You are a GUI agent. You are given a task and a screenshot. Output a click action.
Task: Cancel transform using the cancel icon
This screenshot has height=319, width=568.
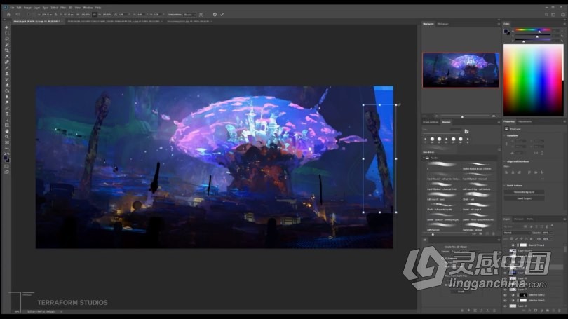point(215,14)
